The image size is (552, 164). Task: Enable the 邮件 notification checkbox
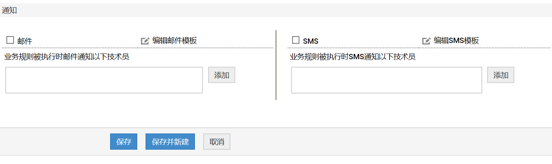10,40
